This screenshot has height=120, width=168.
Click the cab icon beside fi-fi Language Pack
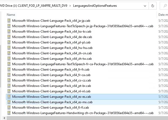pos(9,108)
